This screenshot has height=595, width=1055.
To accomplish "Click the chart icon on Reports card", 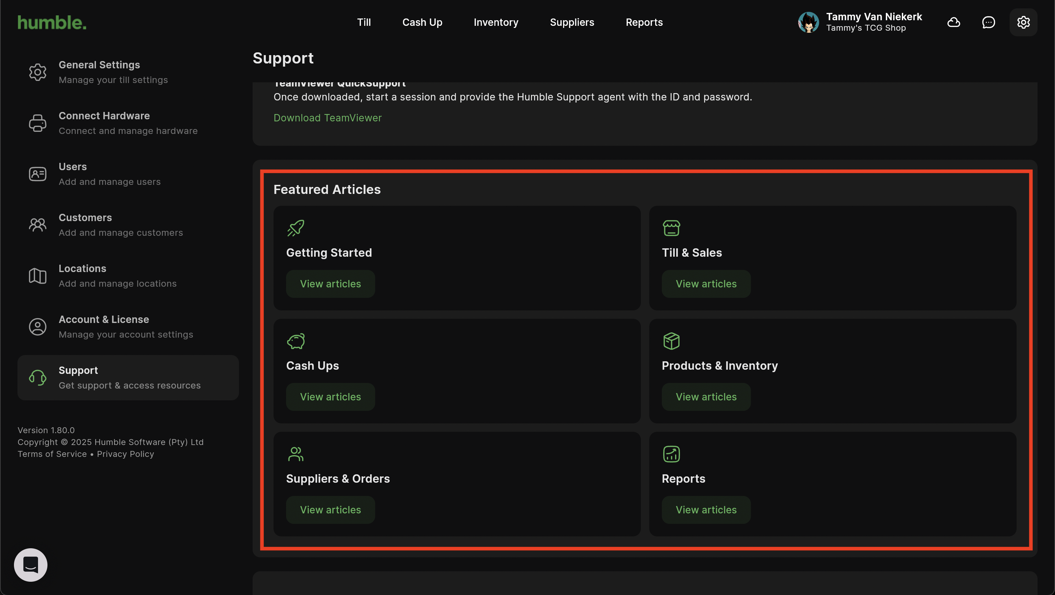I will click(x=671, y=454).
